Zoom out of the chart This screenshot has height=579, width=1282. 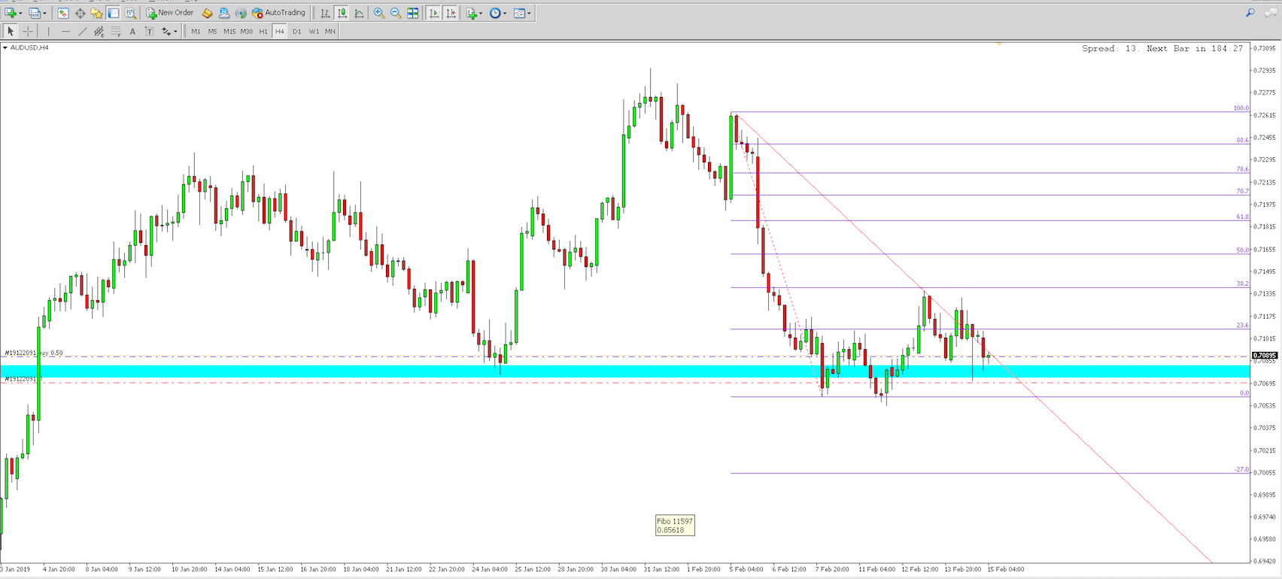pos(396,13)
